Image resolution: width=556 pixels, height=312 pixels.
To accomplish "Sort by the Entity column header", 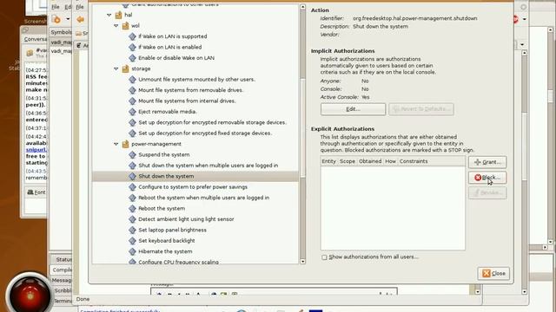I will [328, 161].
